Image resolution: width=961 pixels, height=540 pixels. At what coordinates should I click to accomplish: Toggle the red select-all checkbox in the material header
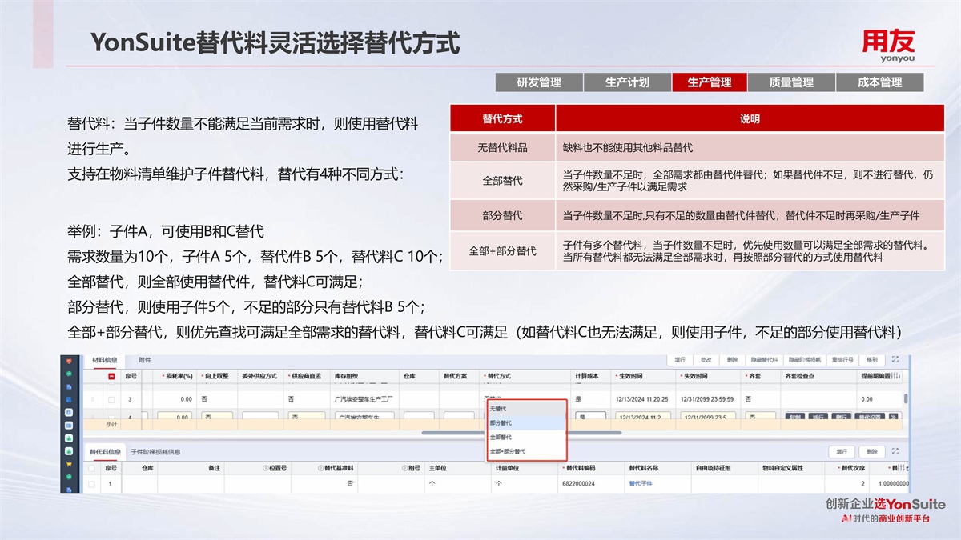pos(111,376)
